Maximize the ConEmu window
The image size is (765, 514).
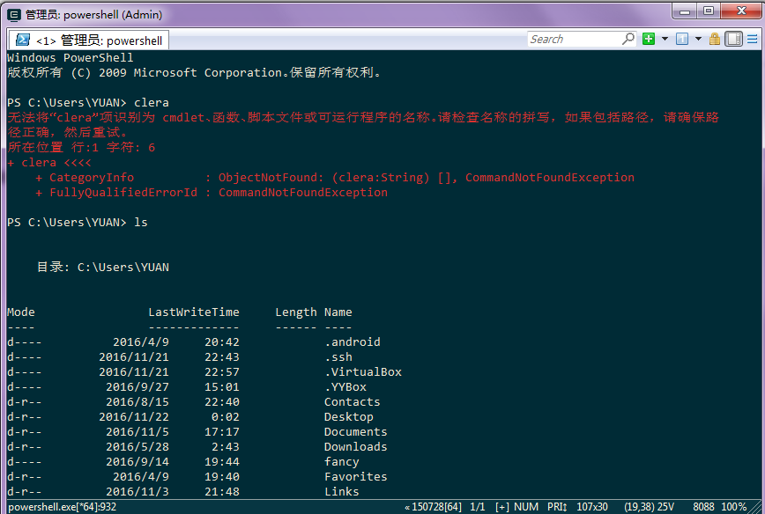(709, 11)
